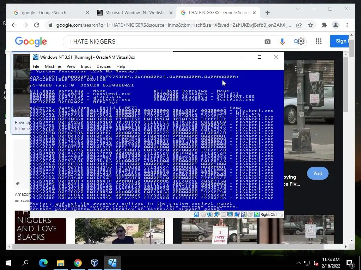Click the next image arrow in preview panel

[325, 69]
